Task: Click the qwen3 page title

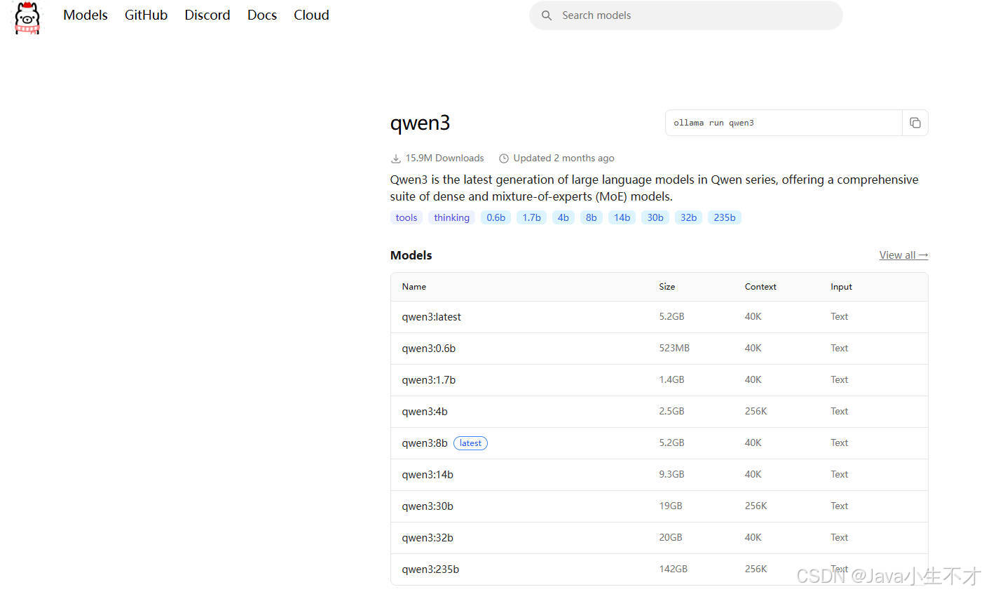Action: pyautogui.click(x=420, y=123)
